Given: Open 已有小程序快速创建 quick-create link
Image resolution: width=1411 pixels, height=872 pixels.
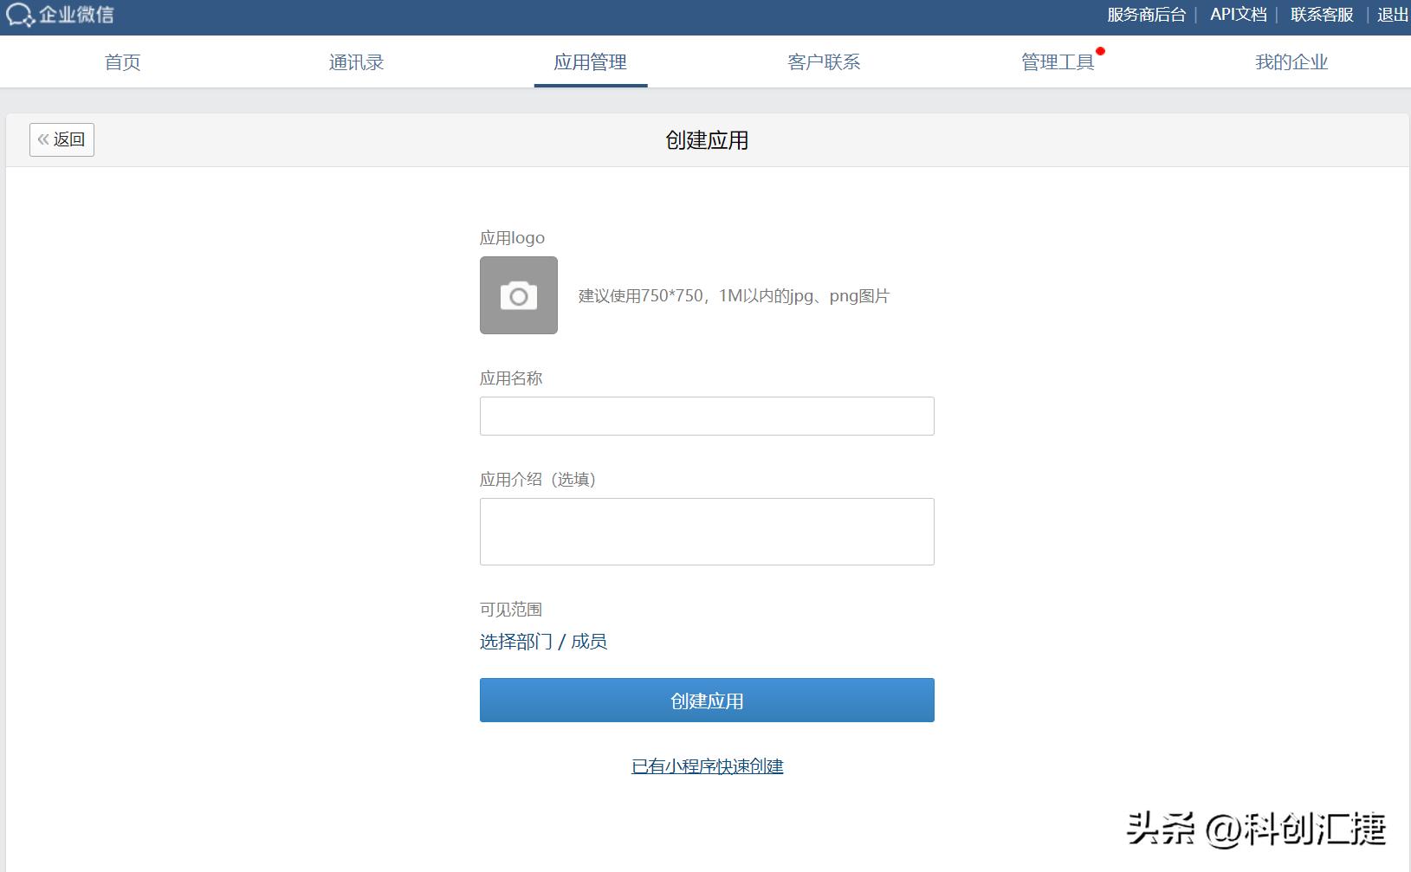Looking at the screenshot, I should click(707, 765).
